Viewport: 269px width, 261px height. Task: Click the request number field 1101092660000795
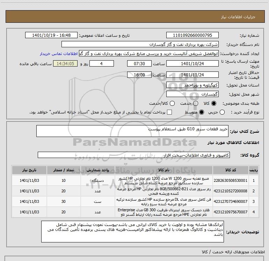pyautogui.click(x=192, y=35)
